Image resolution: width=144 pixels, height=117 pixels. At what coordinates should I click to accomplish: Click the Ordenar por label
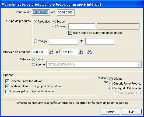pyautogui.click(x=103, y=80)
